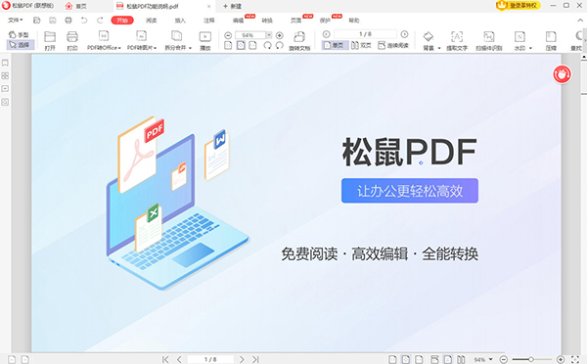The image size is (587, 364).
Task: Select the 开始 ribbon tab
Action: [x=122, y=21]
